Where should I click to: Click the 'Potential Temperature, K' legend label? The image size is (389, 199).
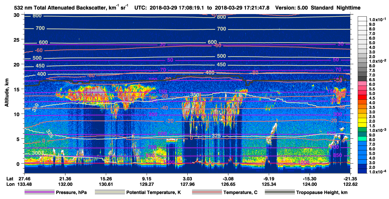[154, 192]
